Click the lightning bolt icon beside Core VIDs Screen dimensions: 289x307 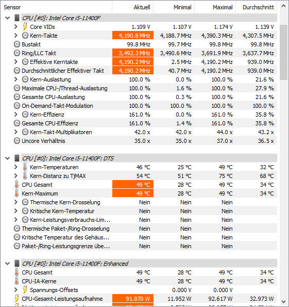[25, 27]
